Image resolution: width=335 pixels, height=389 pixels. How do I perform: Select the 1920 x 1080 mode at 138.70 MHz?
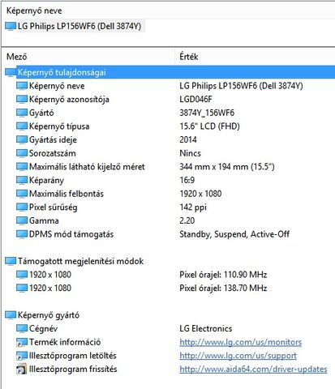pyautogui.click(x=170, y=288)
